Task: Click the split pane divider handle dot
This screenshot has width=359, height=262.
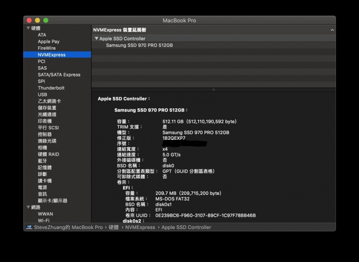Action: [x=213, y=89]
